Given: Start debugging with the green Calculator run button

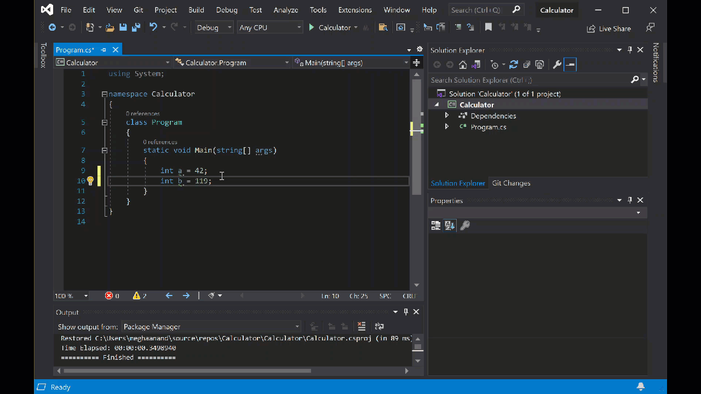Looking at the screenshot, I should (311, 27).
